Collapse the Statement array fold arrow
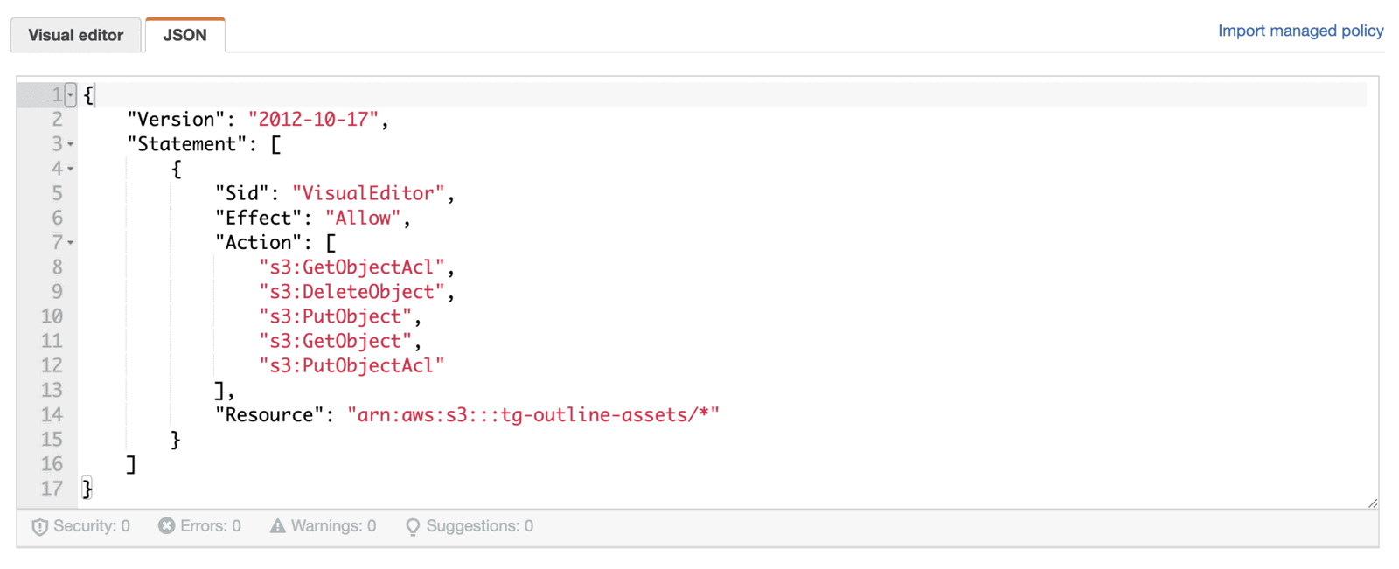The height and width of the screenshot is (569, 1399). (71, 144)
